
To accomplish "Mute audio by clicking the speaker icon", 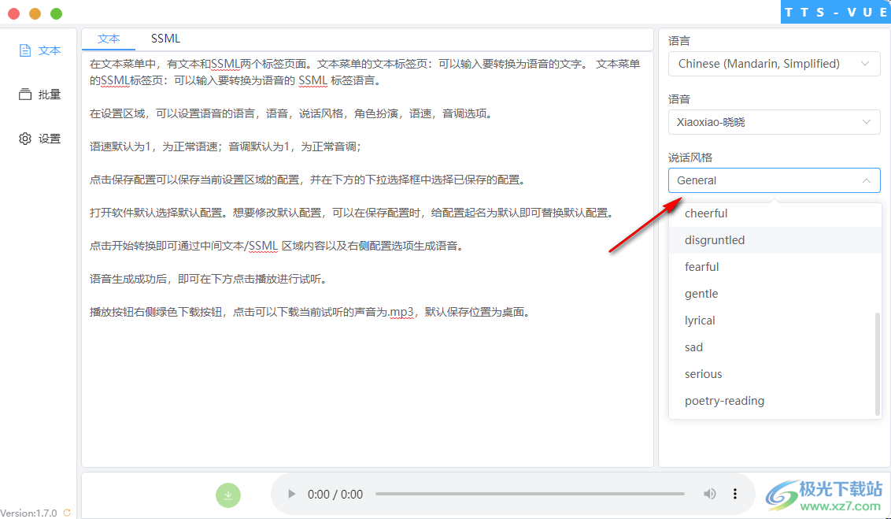I will [709, 494].
